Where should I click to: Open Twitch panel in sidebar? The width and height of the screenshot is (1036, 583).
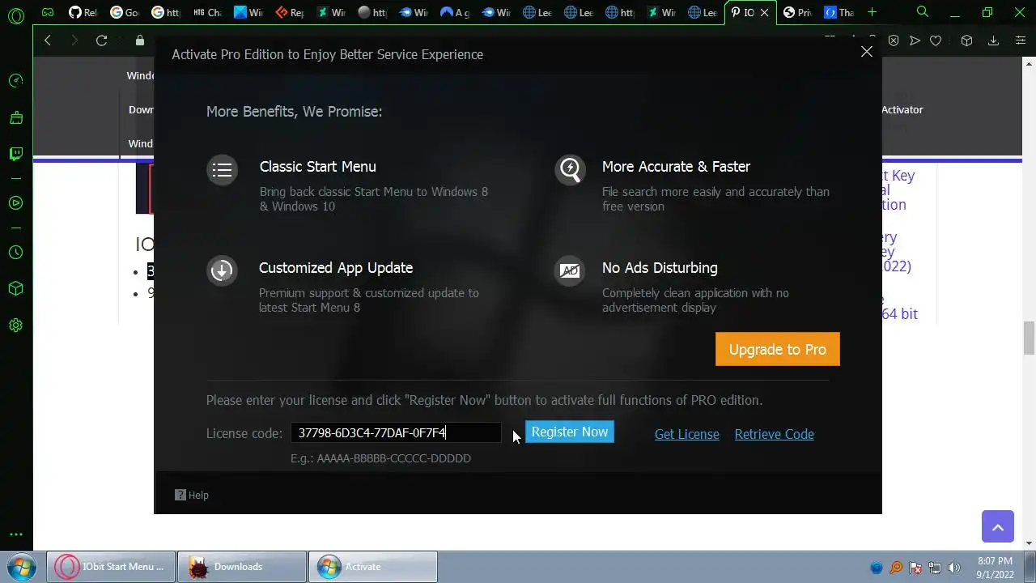(x=15, y=154)
